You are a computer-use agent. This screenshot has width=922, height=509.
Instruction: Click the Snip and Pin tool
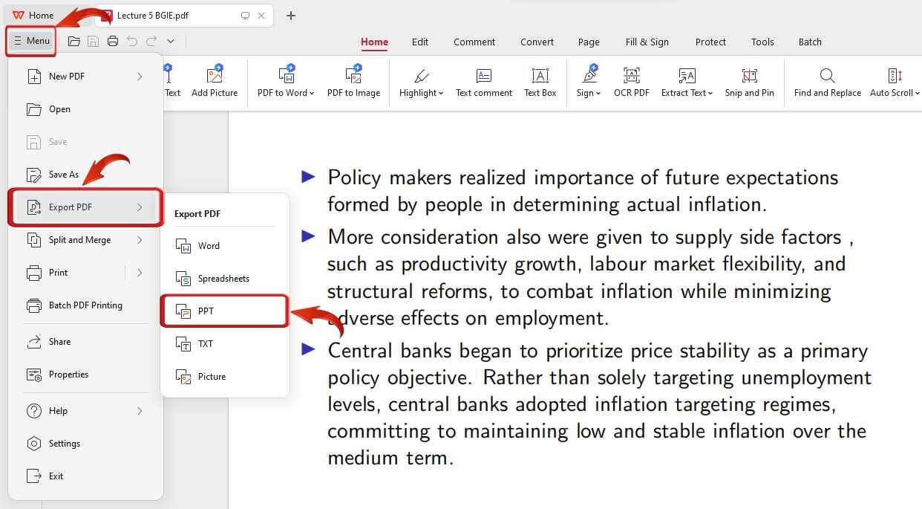point(749,81)
